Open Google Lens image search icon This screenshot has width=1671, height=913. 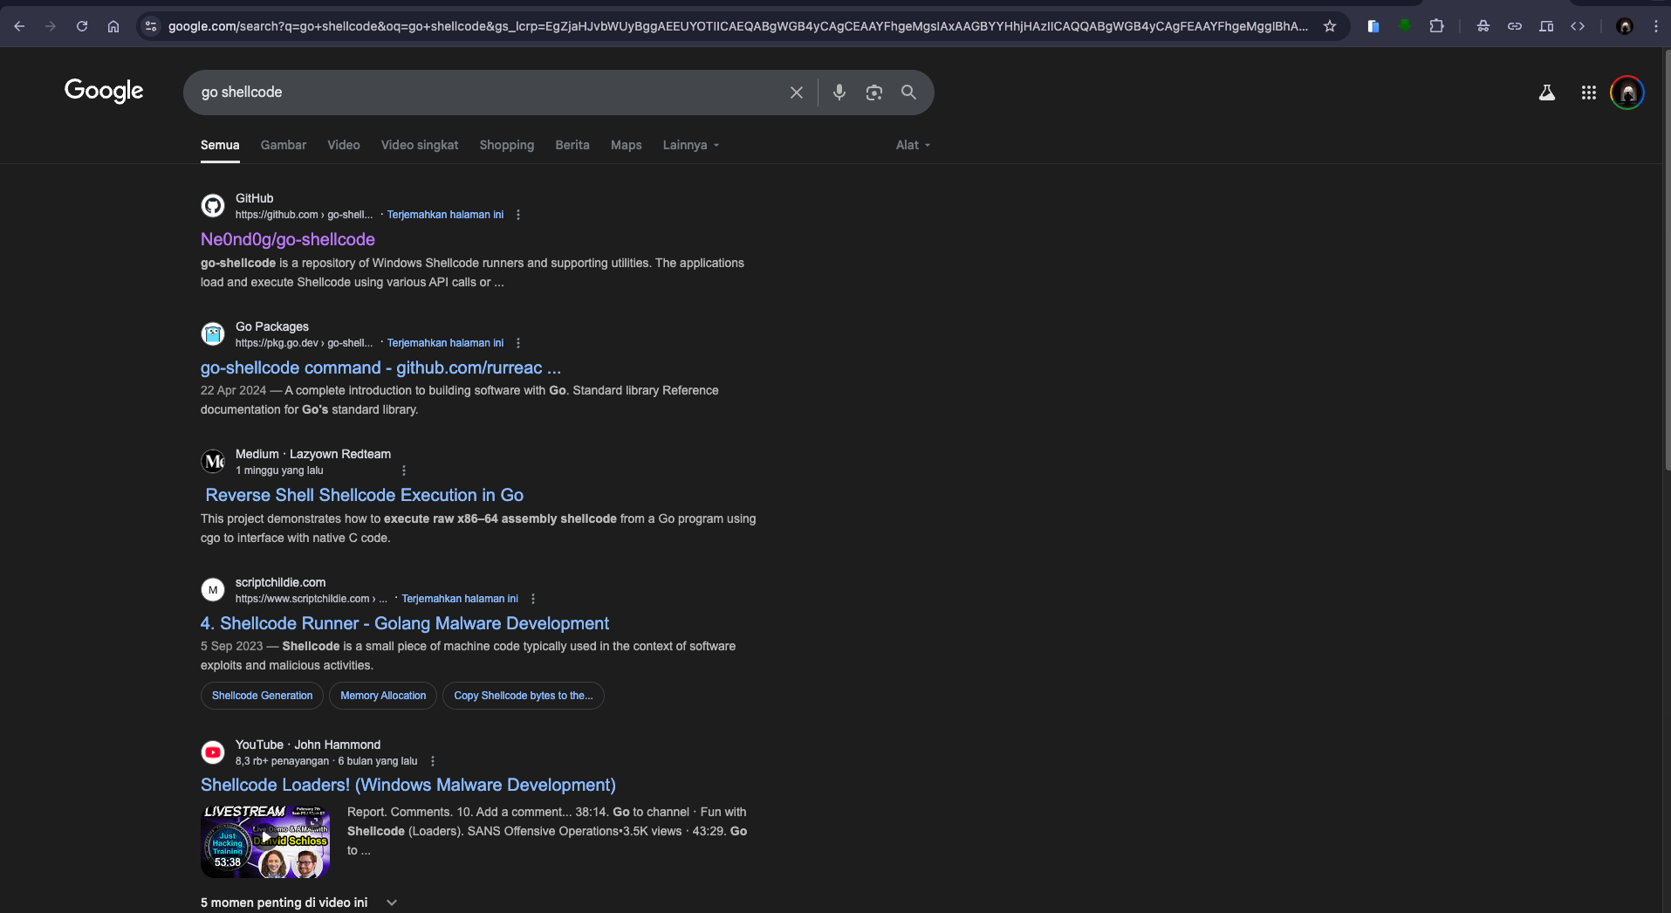pos(873,93)
